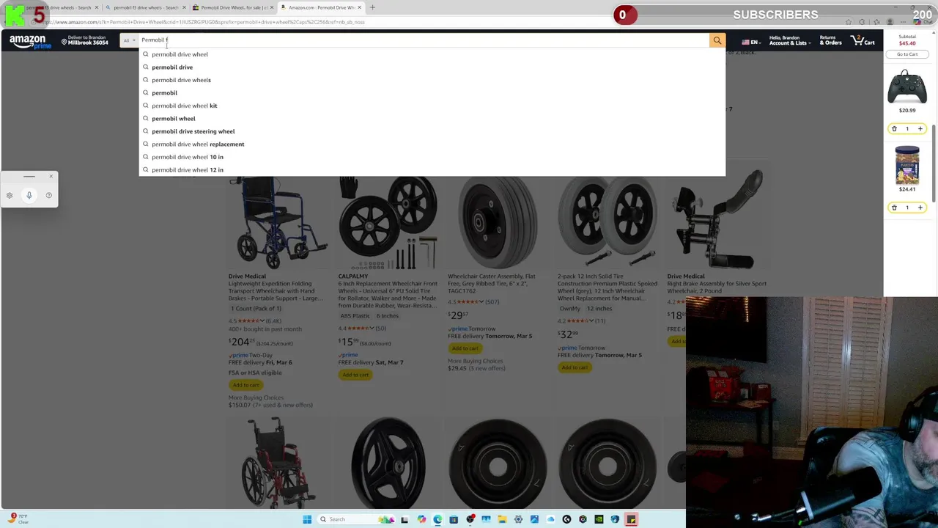Select suggestion 'permobil drive wheel 10 in'
The width and height of the screenshot is (938, 528).
[x=432, y=157]
